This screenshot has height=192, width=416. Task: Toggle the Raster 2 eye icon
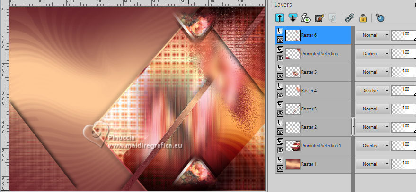point(280,132)
